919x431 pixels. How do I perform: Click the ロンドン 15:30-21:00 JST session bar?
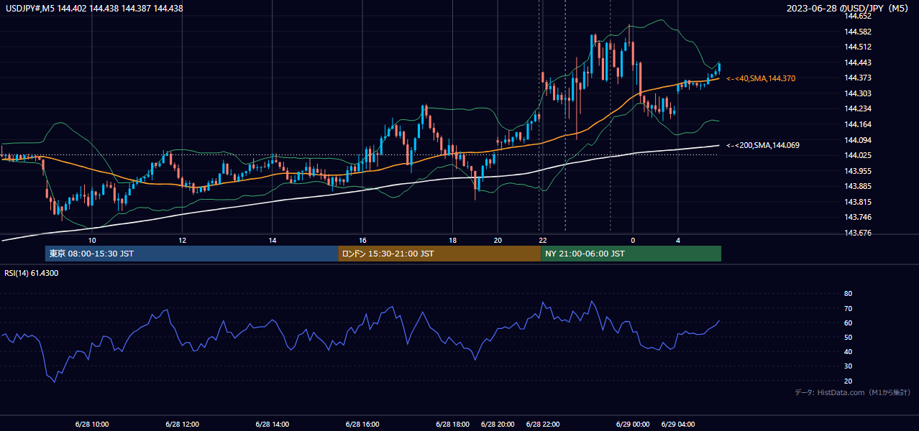(439, 254)
